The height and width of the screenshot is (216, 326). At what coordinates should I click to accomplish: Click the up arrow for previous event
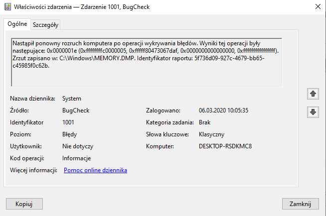click(x=313, y=94)
